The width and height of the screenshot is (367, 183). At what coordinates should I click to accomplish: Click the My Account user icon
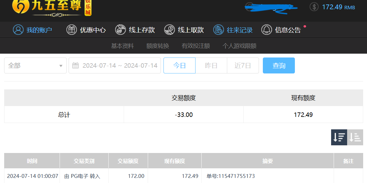click(x=18, y=30)
